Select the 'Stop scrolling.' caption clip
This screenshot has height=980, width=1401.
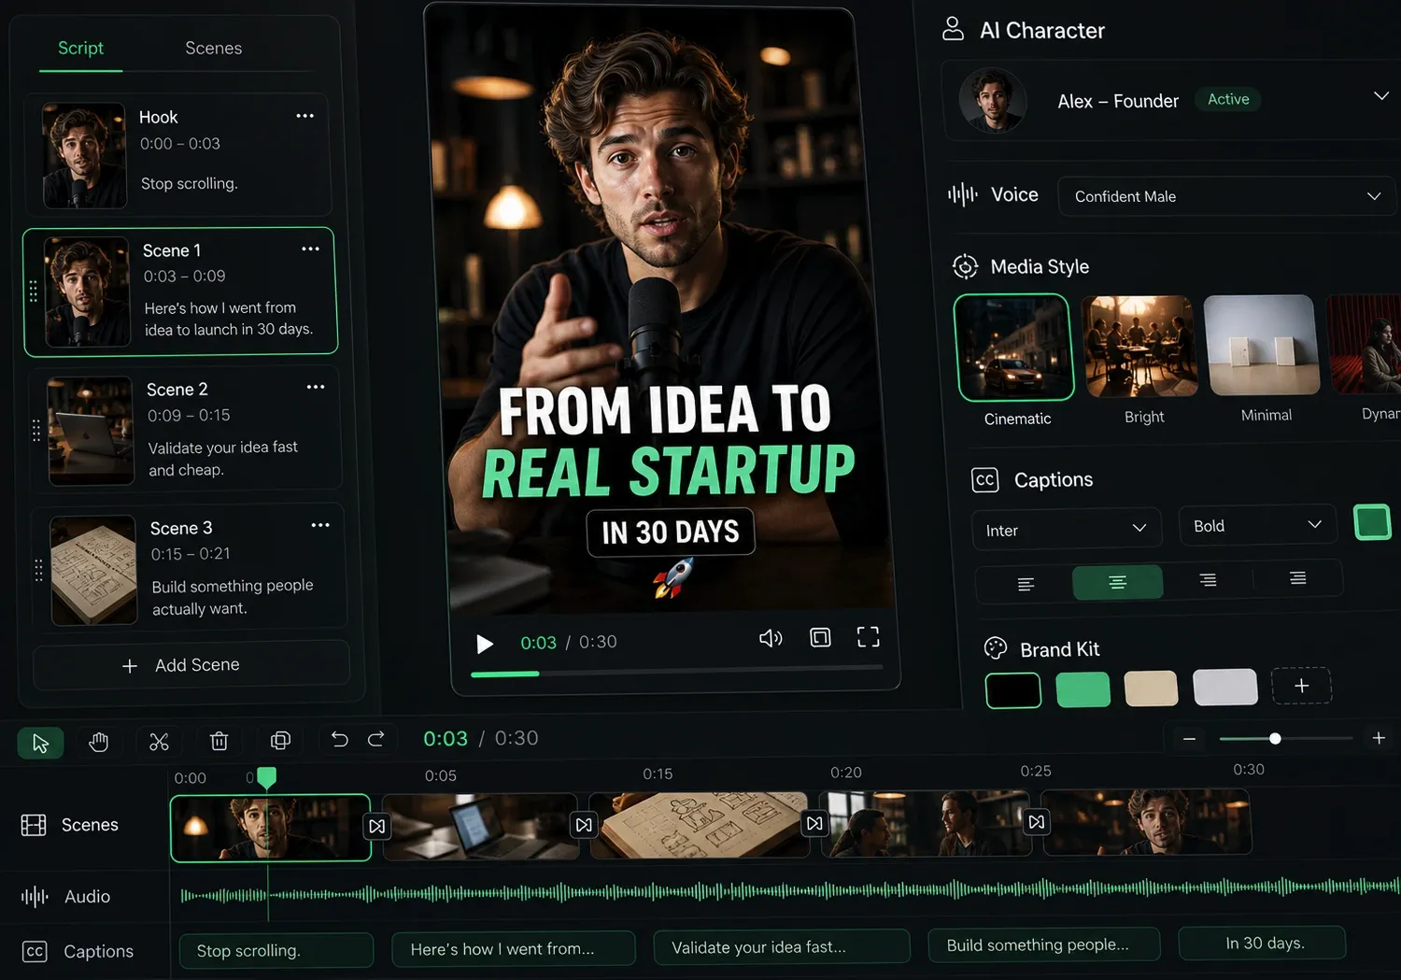click(x=276, y=950)
